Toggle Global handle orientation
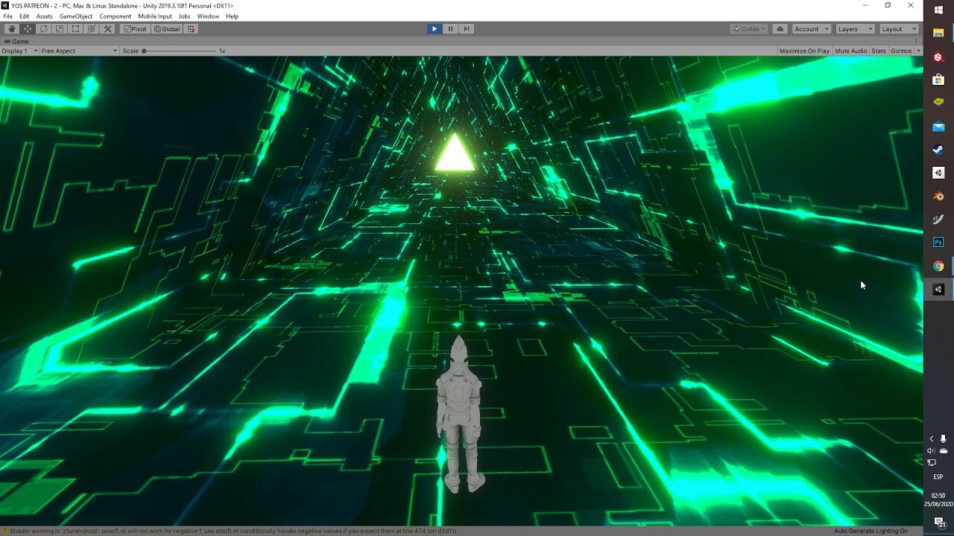Viewport: 954px width, 536px height. (x=167, y=28)
